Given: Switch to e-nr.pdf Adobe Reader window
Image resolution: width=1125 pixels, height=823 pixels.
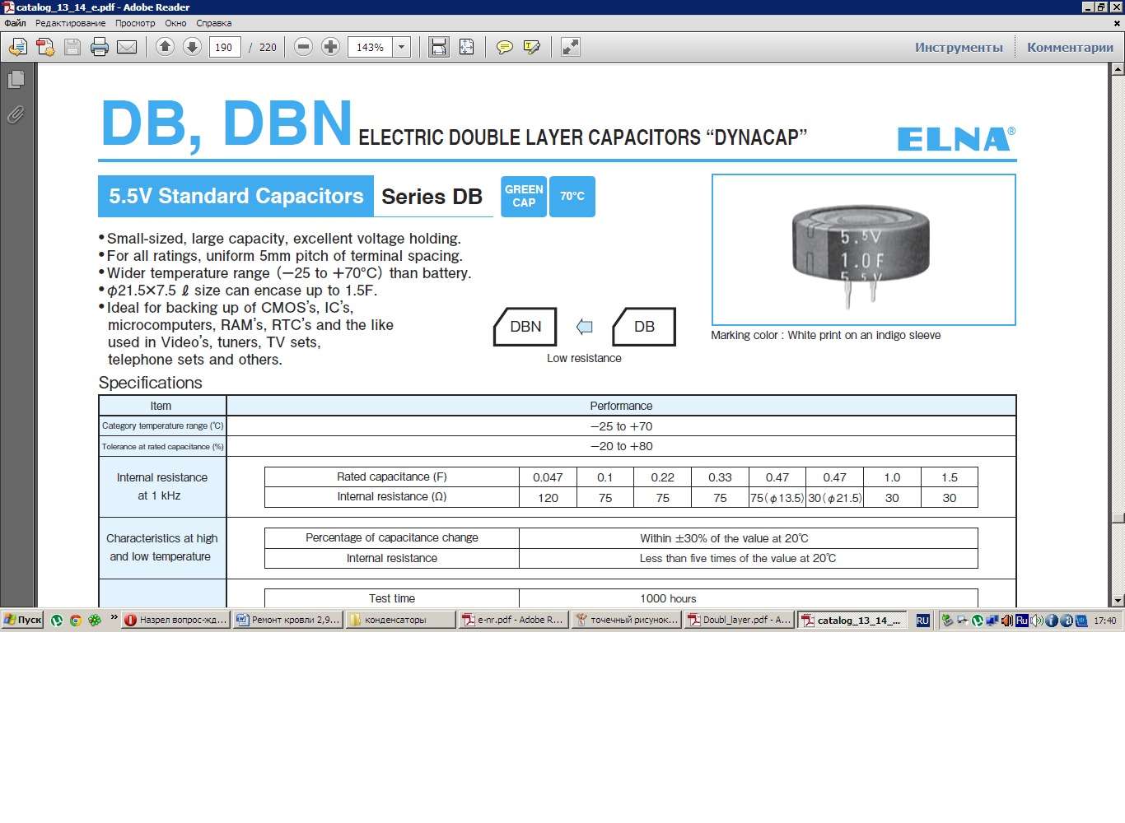Looking at the screenshot, I should pyautogui.click(x=513, y=620).
